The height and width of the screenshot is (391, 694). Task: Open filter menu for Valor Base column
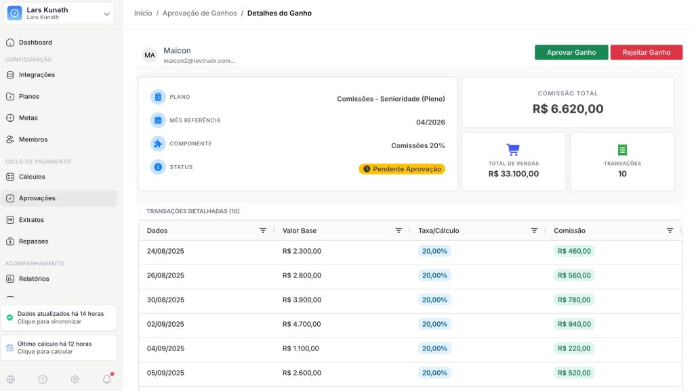(x=399, y=231)
